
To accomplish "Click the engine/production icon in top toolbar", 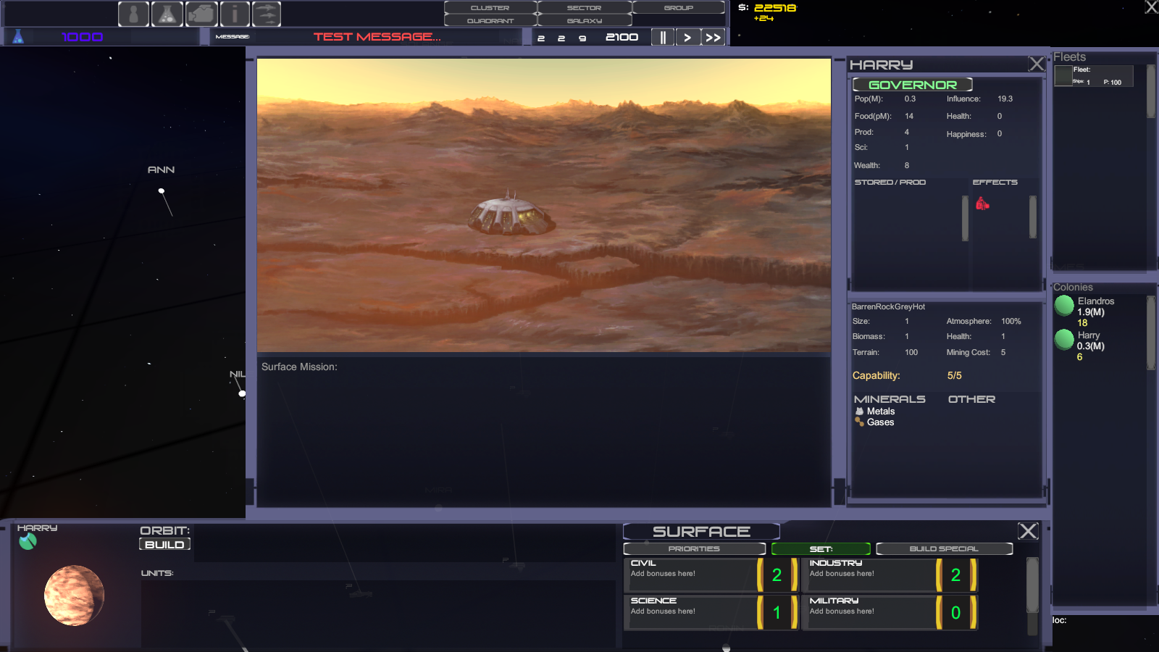I will tap(202, 14).
